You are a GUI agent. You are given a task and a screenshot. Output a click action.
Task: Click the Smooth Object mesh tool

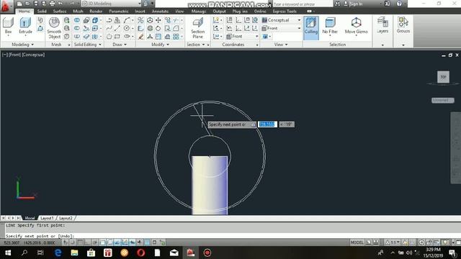tap(54, 28)
